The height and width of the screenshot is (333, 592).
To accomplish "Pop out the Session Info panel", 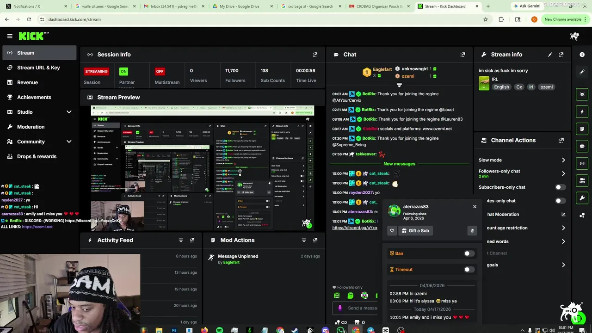I will [315, 55].
